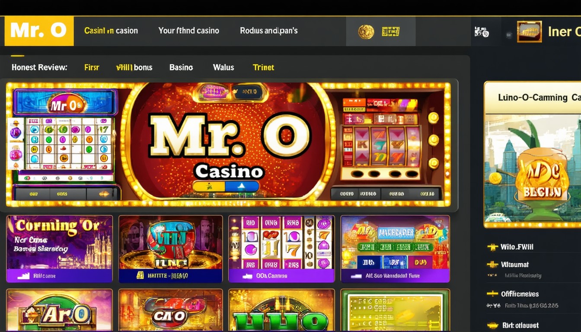Click the 'Rodius andpan's' link
Image resolution: width=581 pixels, height=332 pixels.
[269, 31]
